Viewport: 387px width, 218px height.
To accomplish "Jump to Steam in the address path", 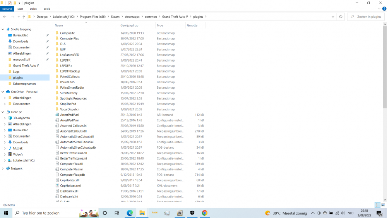I will pos(115,17).
